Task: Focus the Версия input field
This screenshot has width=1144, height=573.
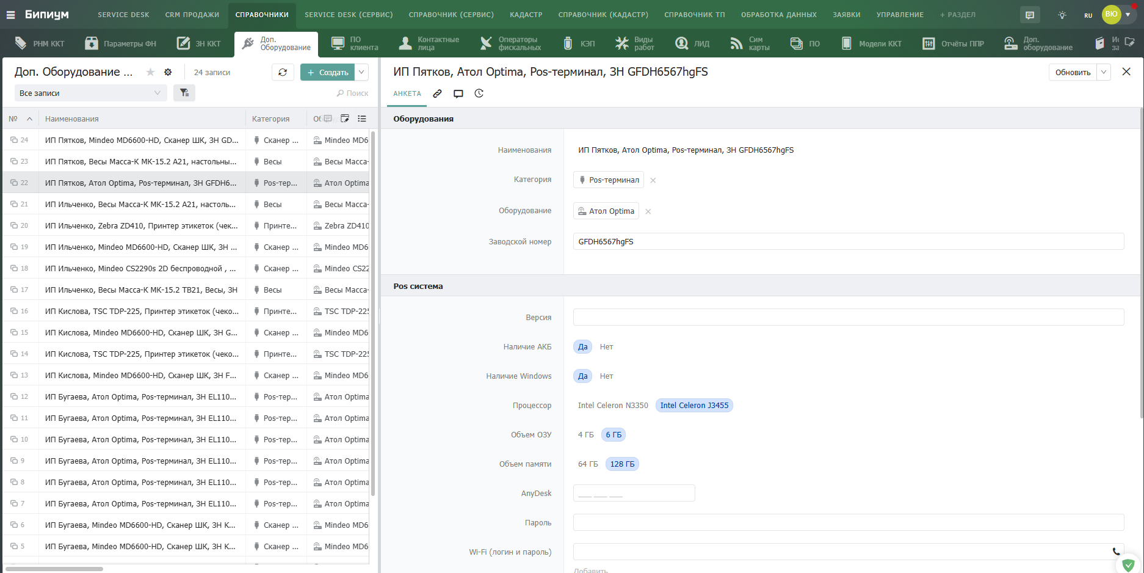Action: click(849, 318)
